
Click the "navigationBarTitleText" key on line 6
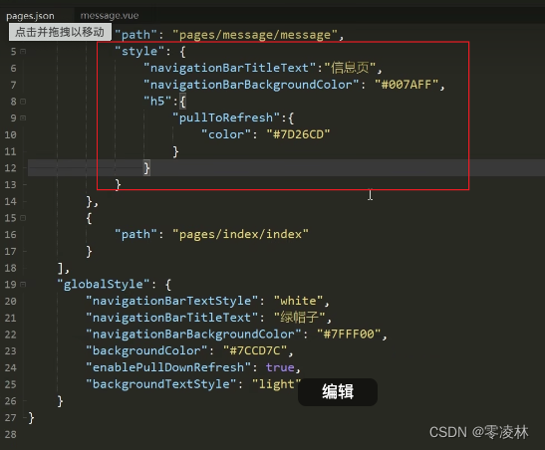coord(229,68)
